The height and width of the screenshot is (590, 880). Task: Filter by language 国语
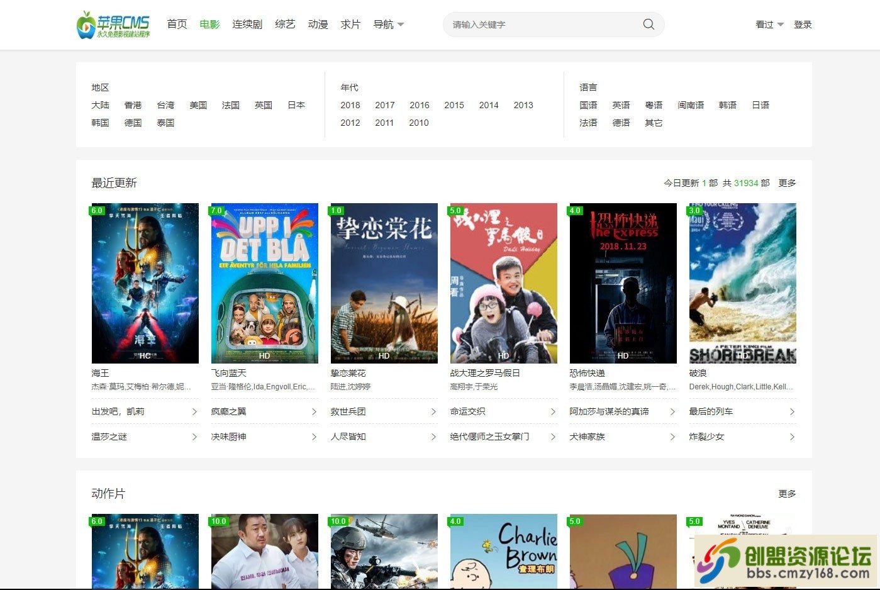588,105
